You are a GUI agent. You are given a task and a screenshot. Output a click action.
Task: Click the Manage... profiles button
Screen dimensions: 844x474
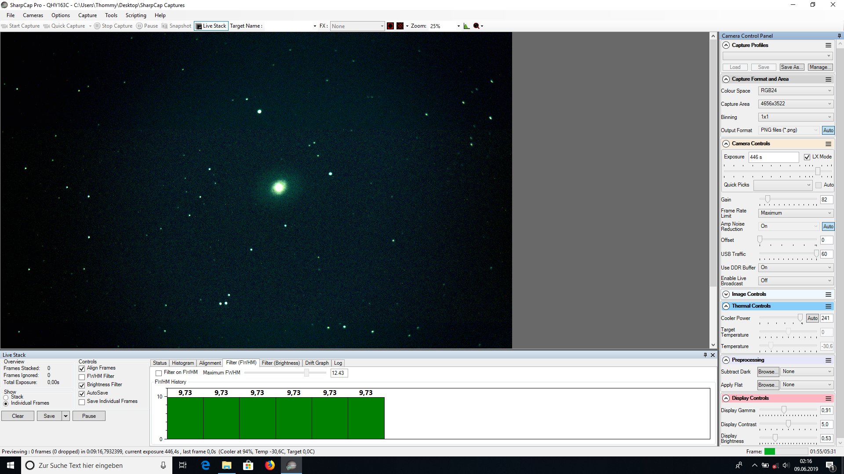coord(820,67)
